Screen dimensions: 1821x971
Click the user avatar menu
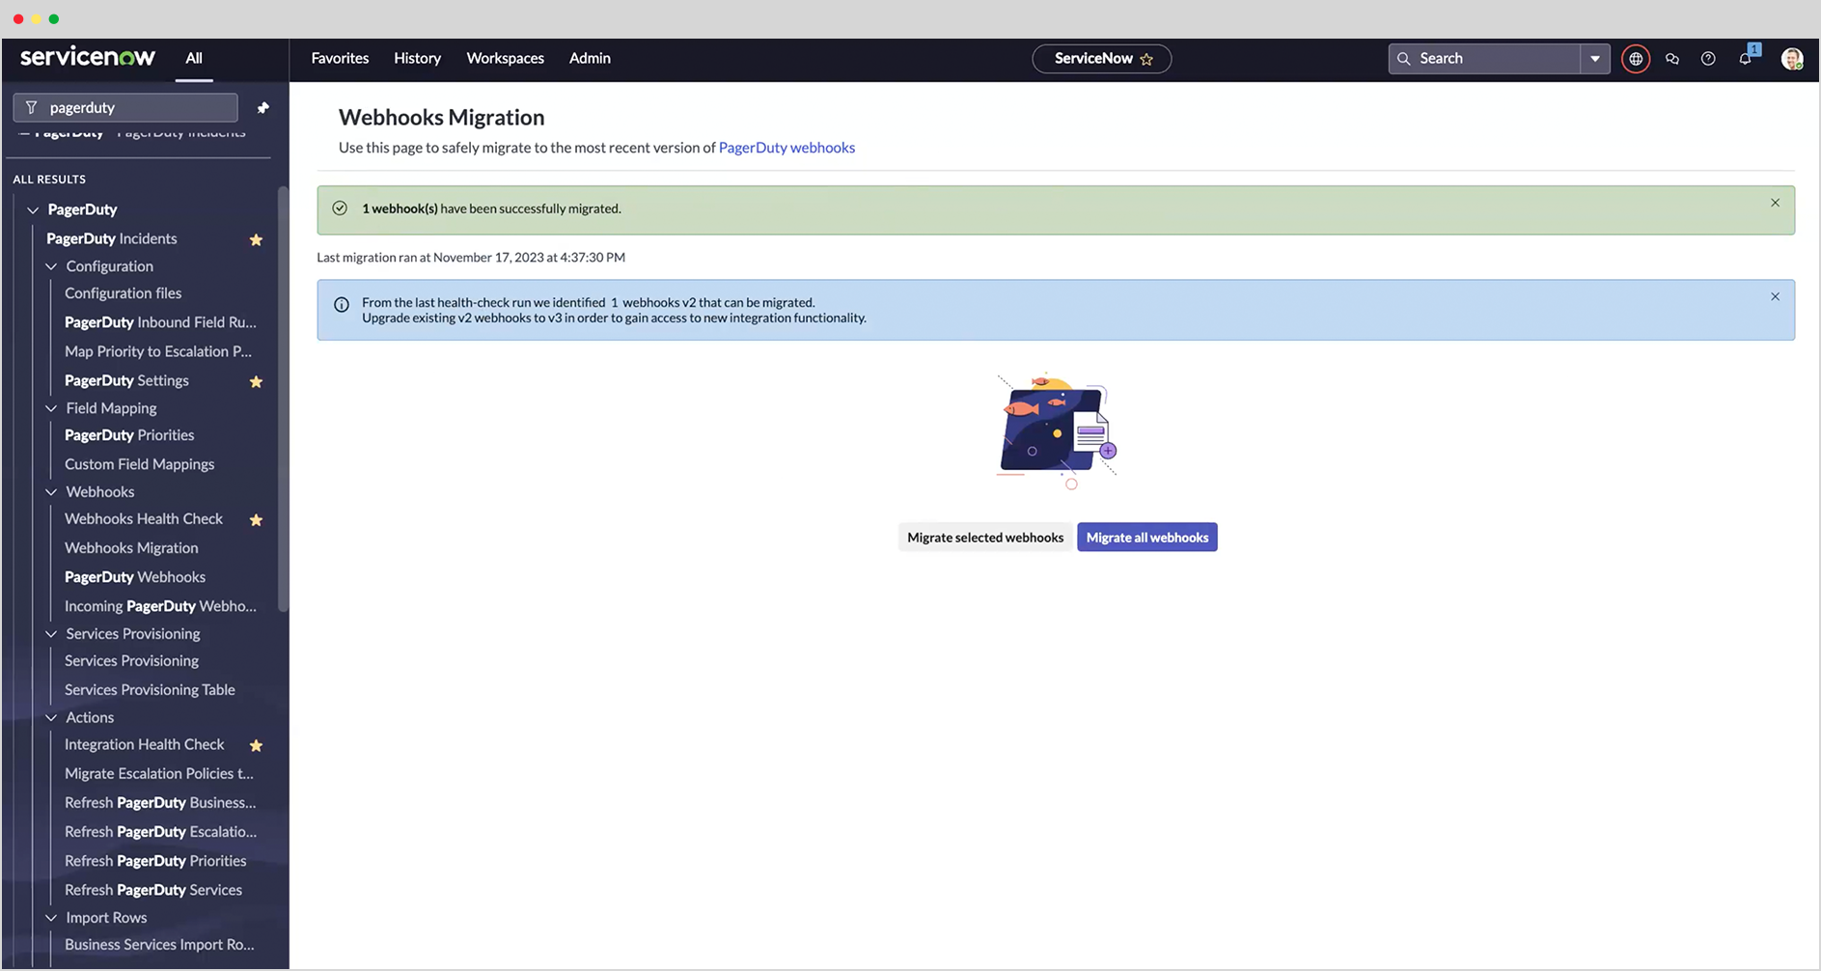pos(1792,58)
